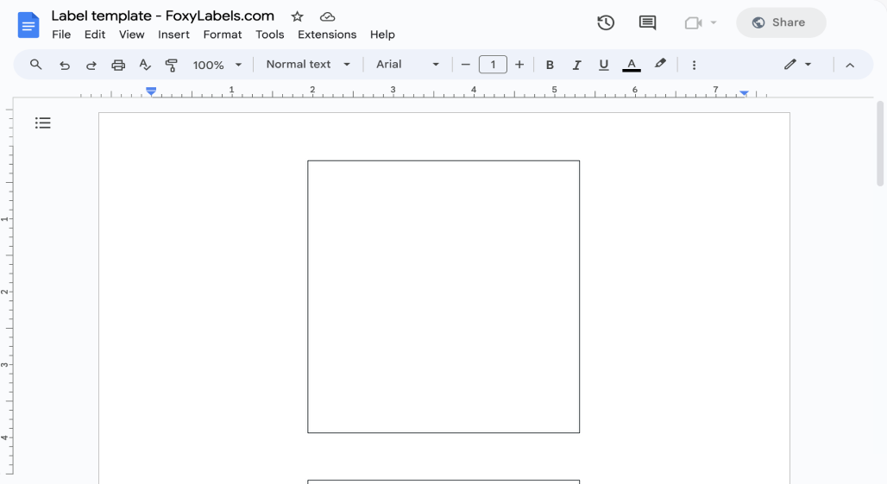Open the Extensions menu

pyautogui.click(x=327, y=35)
